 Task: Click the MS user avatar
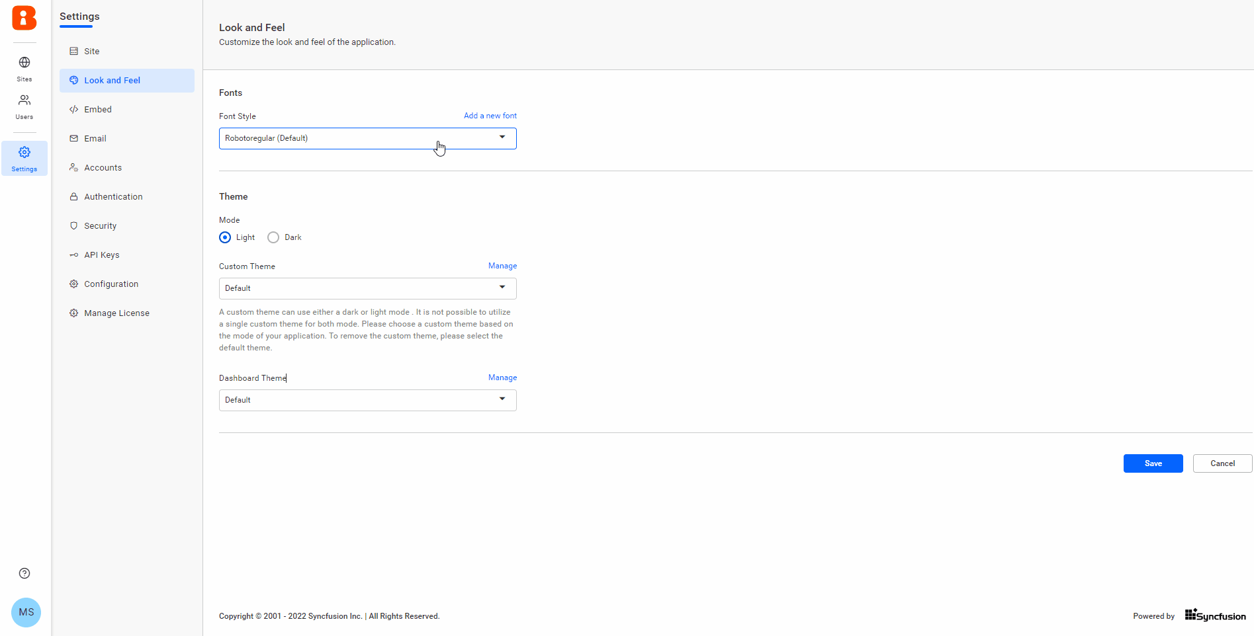(26, 612)
